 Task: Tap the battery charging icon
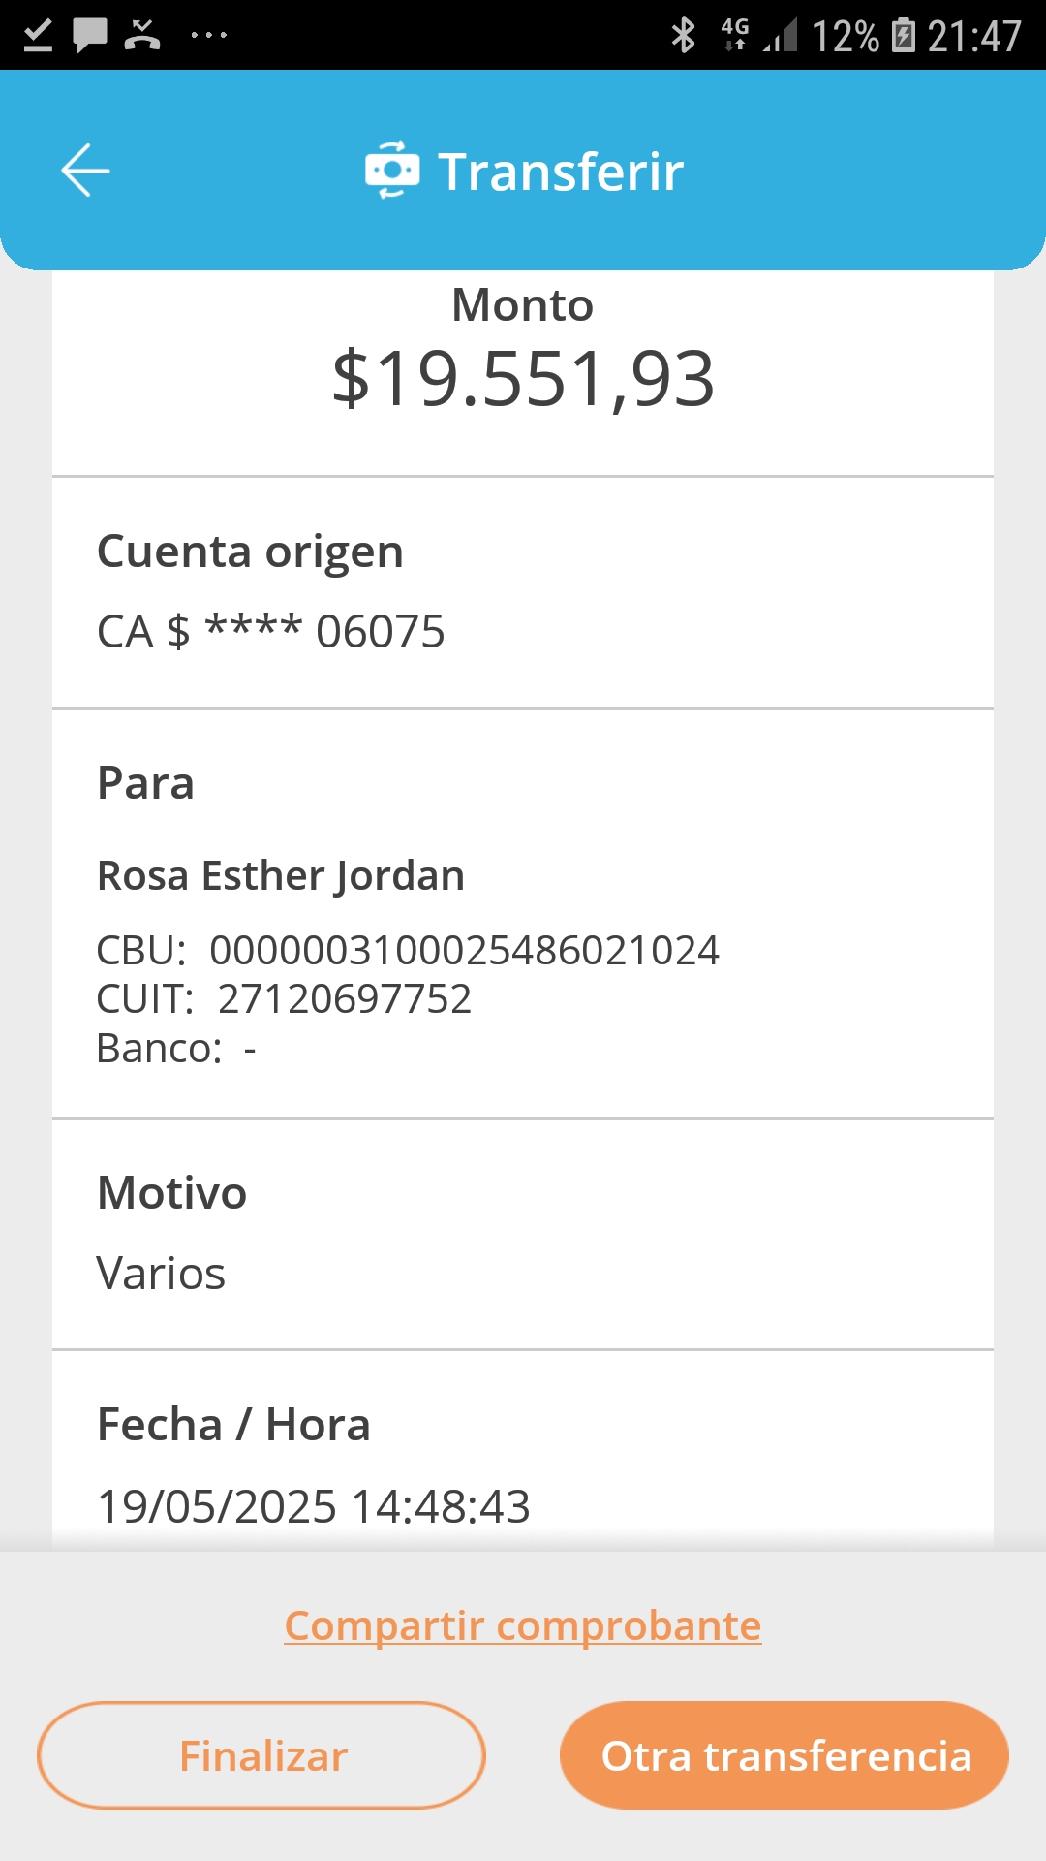903,36
